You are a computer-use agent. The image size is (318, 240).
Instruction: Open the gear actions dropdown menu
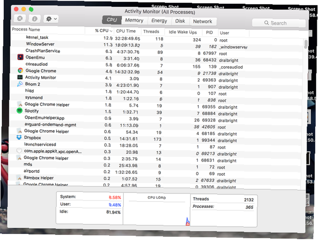click(51, 19)
